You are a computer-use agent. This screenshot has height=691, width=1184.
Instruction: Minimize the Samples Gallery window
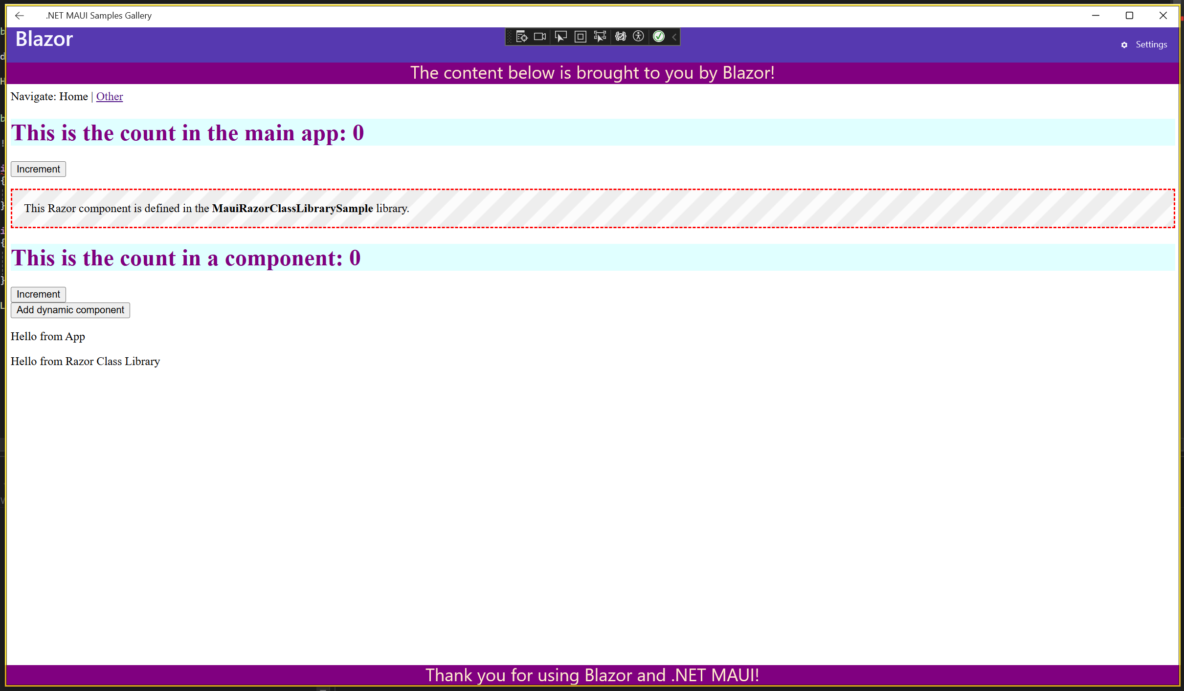(x=1095, y=16)
